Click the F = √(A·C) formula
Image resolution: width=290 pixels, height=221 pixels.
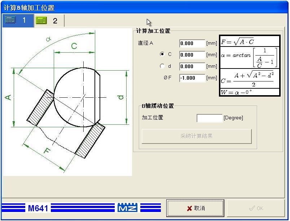click(249, 41)
